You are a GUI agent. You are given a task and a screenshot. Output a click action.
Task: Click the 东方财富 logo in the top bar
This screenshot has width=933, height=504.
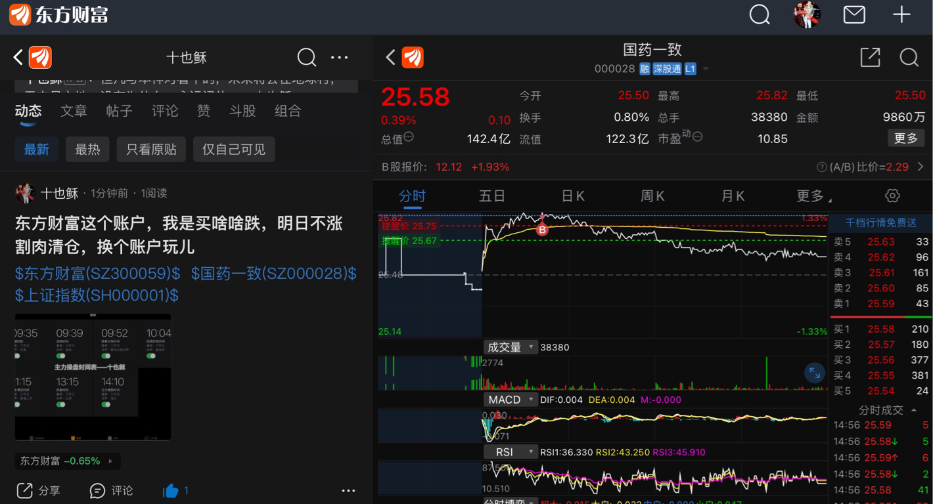[x=58, y=14]
